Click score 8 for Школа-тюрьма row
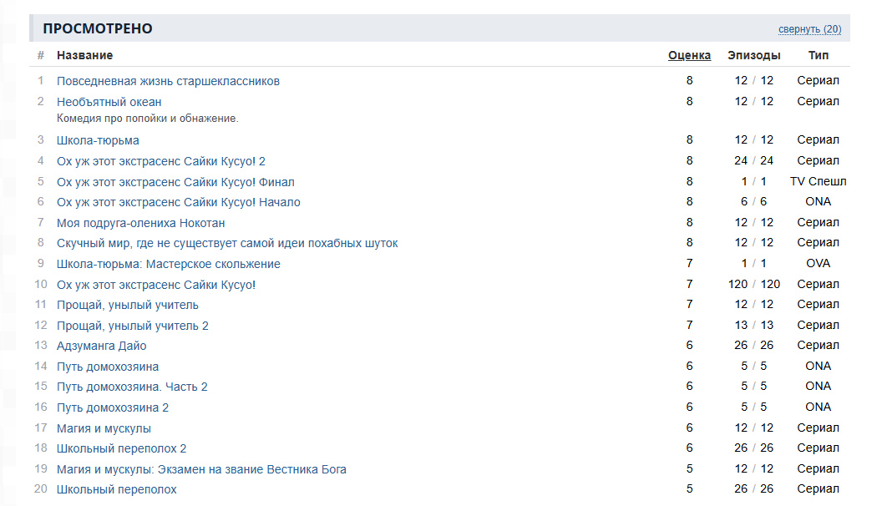Screen dimensions: 882x506 (x=690, y=140)
